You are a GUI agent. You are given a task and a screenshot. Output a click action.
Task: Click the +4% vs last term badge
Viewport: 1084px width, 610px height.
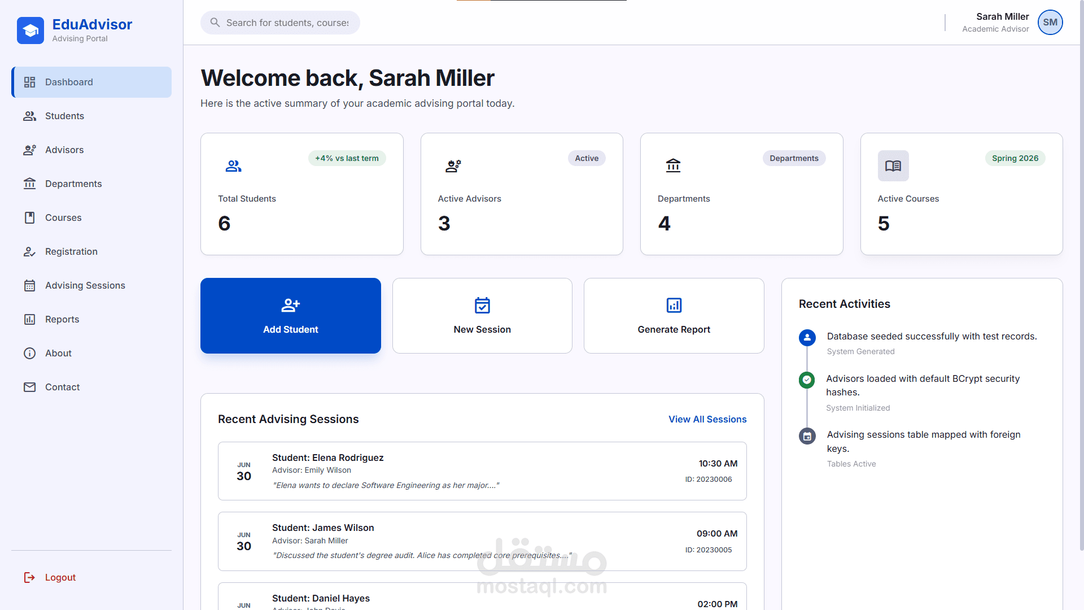point(347,158)
